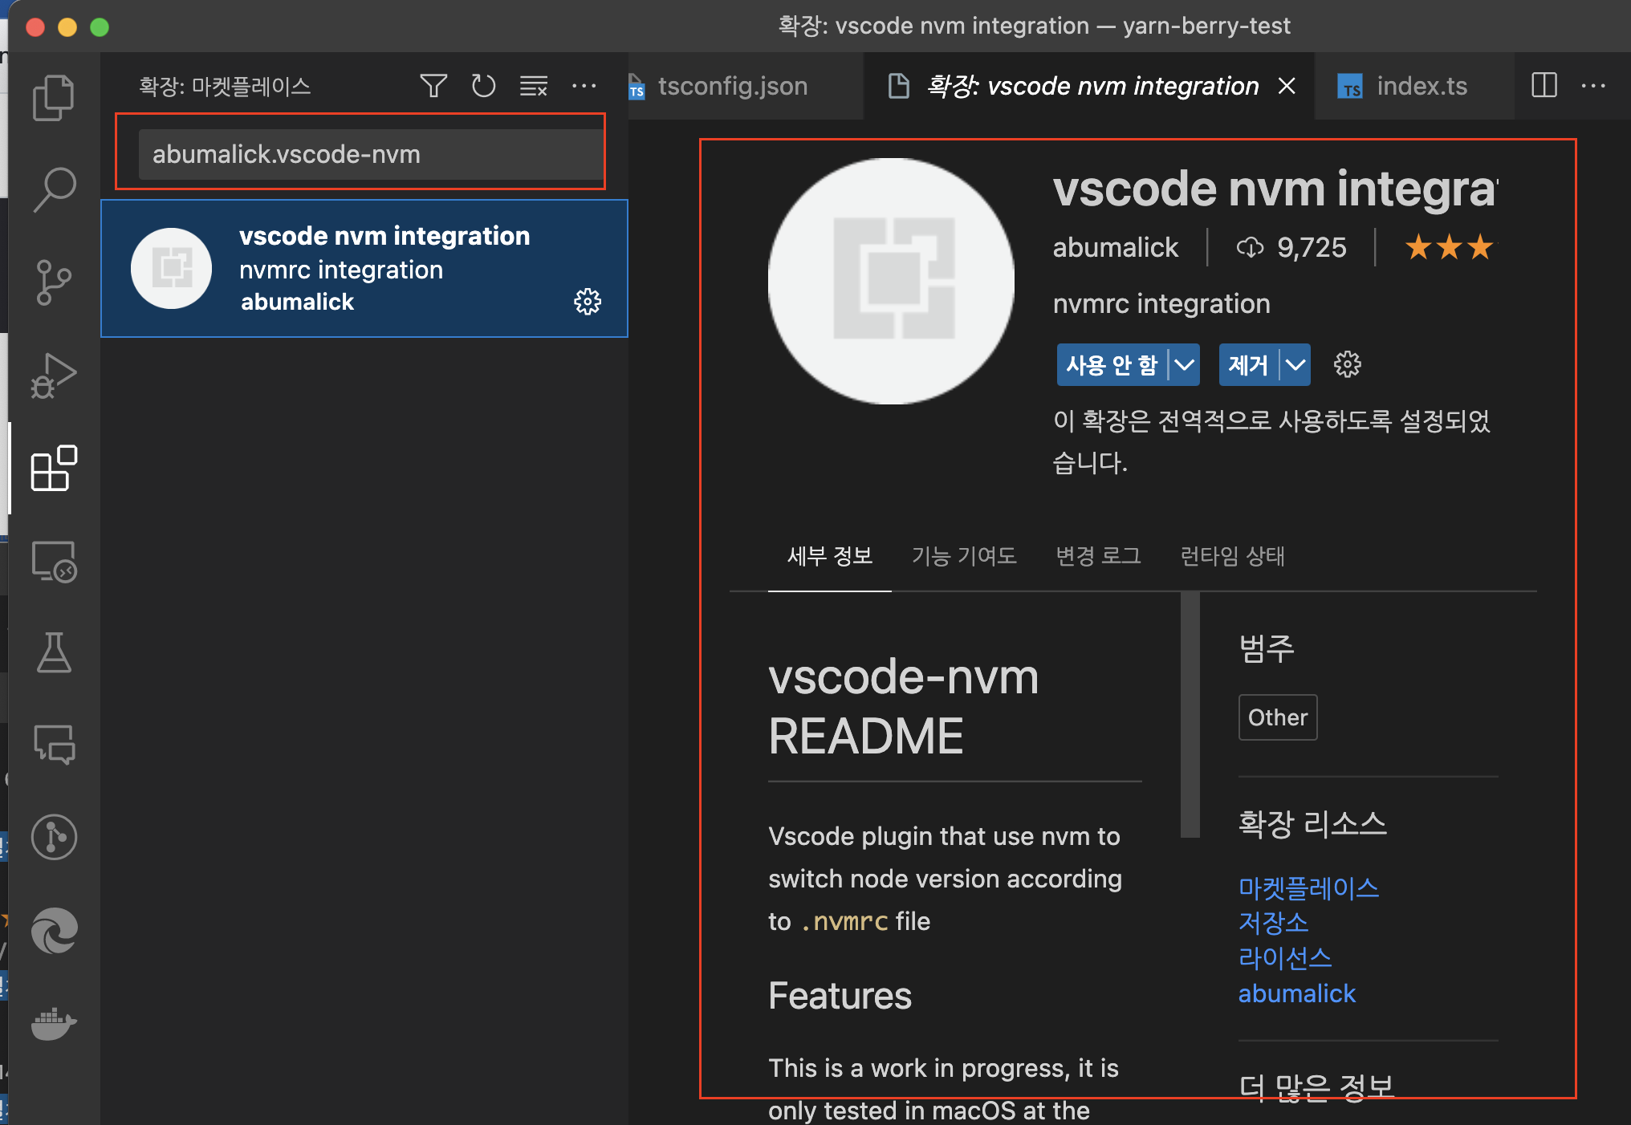The height and width of the screenshot is (1125, 1631).
Task: Click the star rating
Action: pyautogui.click(x=1450, y=247)
